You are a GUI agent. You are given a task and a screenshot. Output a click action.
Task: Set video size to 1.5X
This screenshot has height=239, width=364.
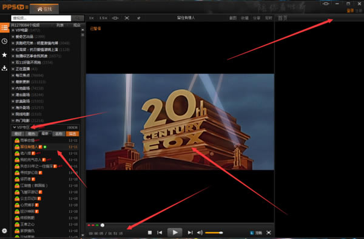(103, 18)
